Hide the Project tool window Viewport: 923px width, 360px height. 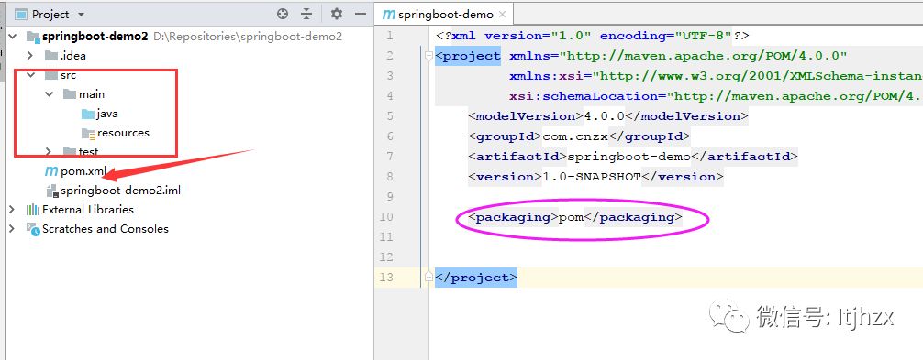361,14
